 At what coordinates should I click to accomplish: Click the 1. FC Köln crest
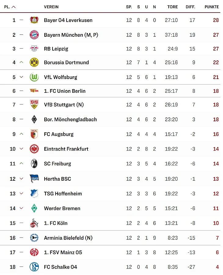tap(34, 223)
